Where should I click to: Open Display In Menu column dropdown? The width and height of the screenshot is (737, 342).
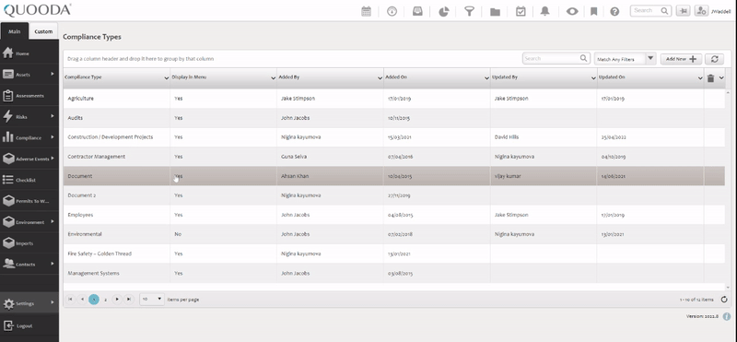tap(273, 78)
